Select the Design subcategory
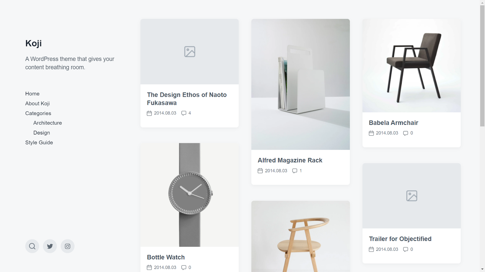 click(42, 133)
